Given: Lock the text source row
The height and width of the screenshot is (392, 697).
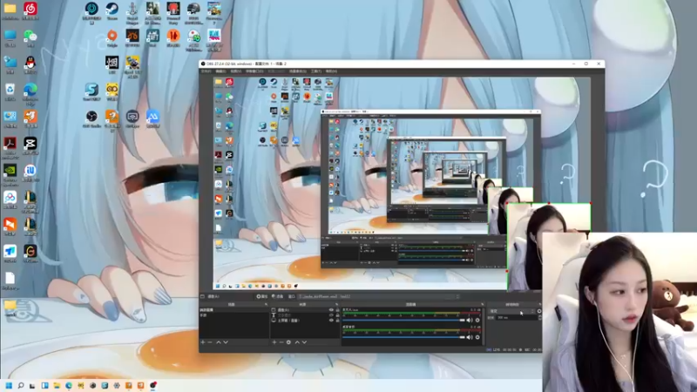Looking at the screenshot, I should click(337, 315).
